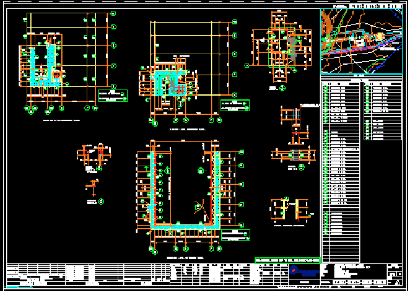Screen dimensions: 408x291
Task: Click the green notes box beside top-center plan
Action: tap(233, 105)
